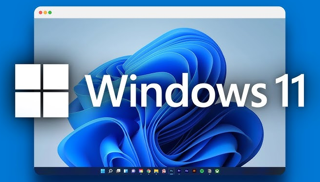Open the red app icon after File Explorer

[x=164, y=171]
